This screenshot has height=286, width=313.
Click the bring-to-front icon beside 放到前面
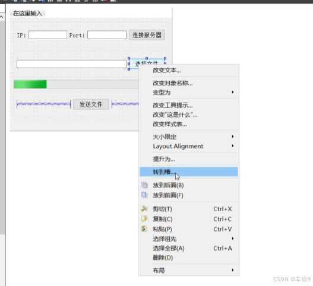[144, 195]
